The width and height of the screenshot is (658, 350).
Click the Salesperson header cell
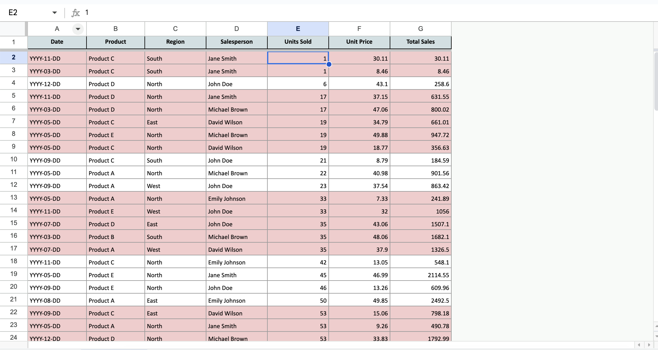click(x=236, y=42)
